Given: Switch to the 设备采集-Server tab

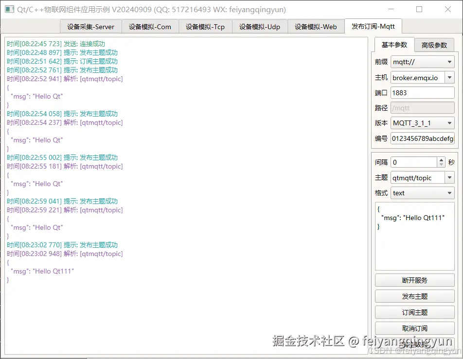Looking at the screenshot, I should [x=90, y=27].
